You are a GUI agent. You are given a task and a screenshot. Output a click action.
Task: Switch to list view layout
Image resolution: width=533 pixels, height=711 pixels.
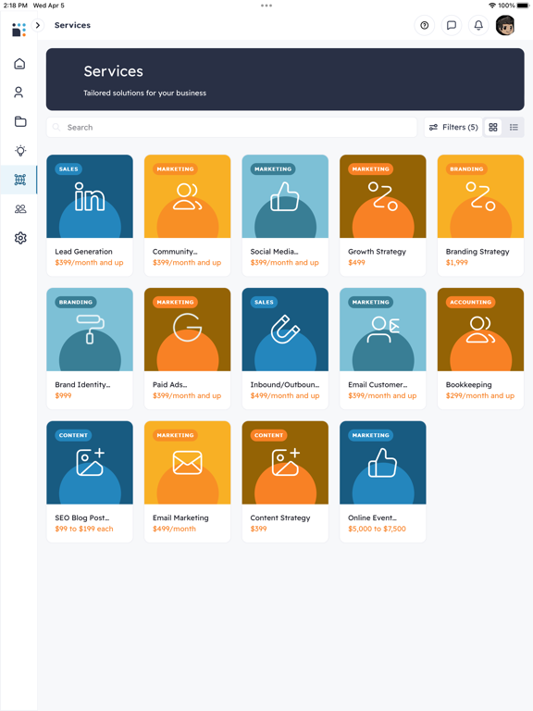click(514, 128)
